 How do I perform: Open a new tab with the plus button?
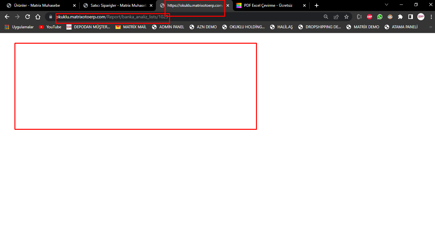(317, 5)
